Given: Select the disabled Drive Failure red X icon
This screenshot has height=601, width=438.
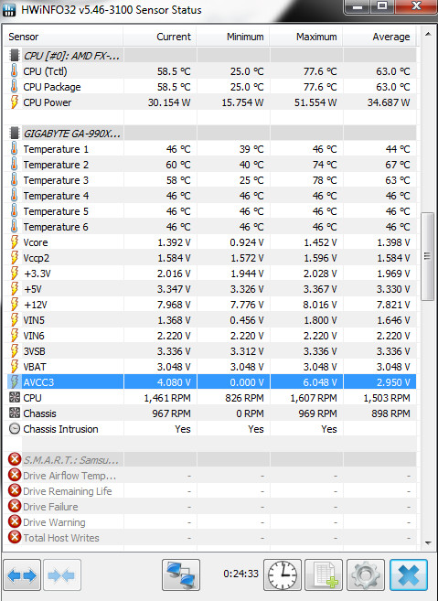Looking at the screenshot, I should (15, 507).
